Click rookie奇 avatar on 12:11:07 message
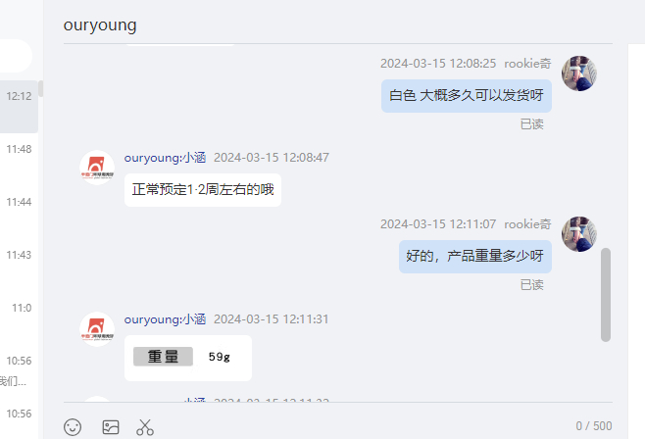Image resolution: width=645 pixels, height=439 pixels. (579, 234)
